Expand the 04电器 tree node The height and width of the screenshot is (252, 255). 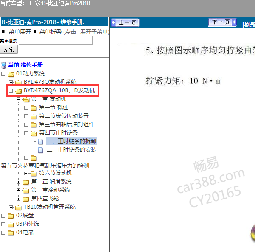pyautogui.click(x=3, y=233)
